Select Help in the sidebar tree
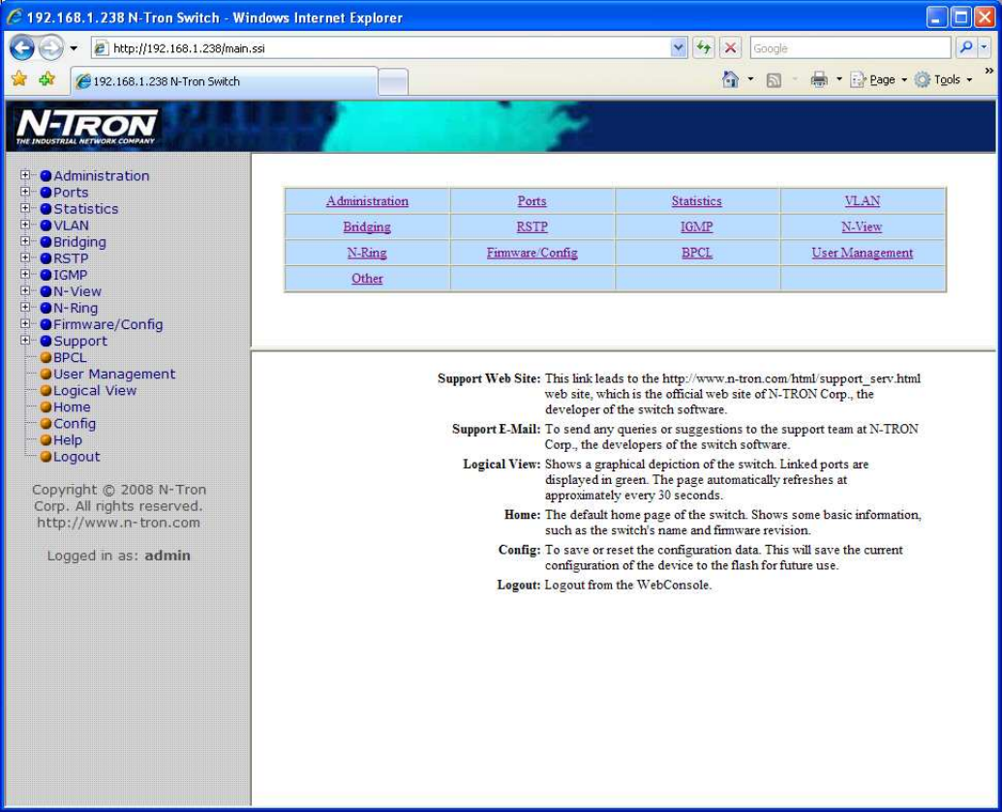 click(68, 440)
